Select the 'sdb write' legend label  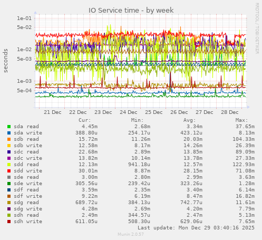28,146
